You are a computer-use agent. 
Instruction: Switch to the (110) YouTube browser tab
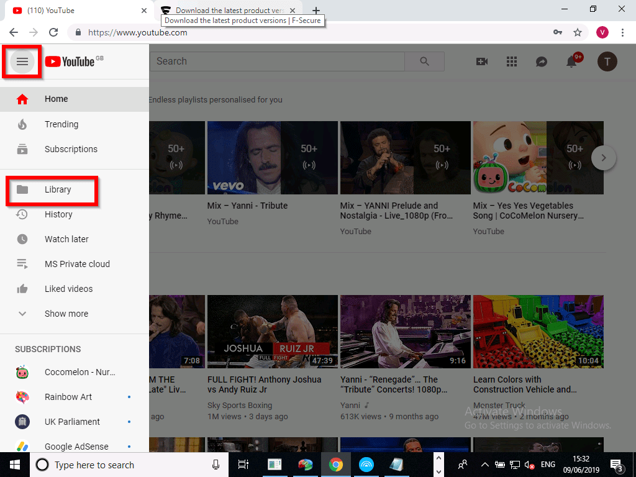[79, 11]
